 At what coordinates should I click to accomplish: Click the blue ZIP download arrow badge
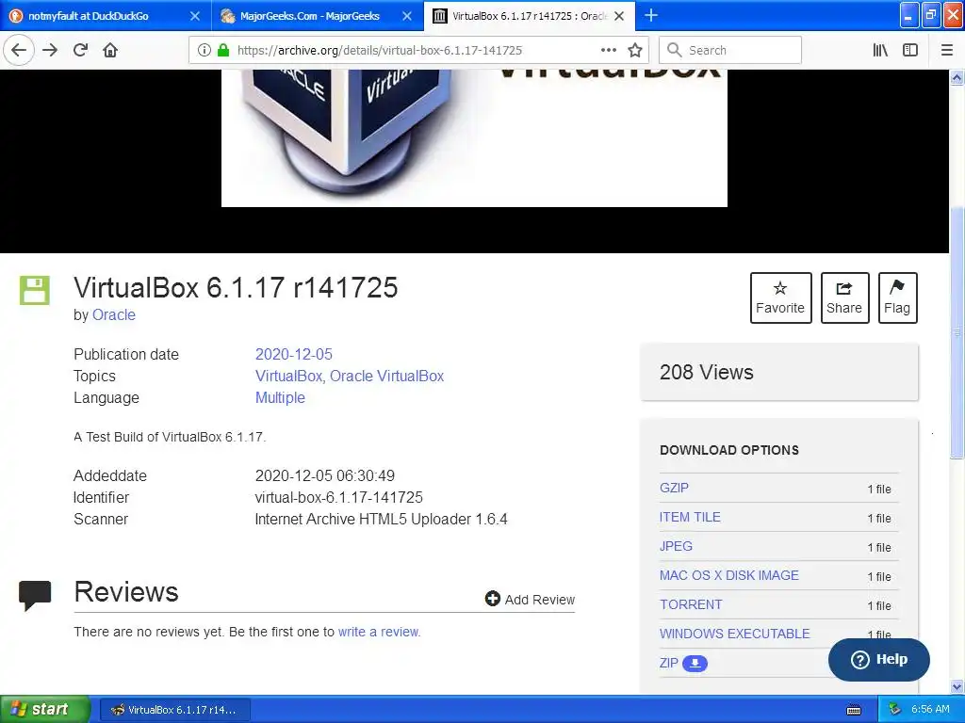[695, 664]
